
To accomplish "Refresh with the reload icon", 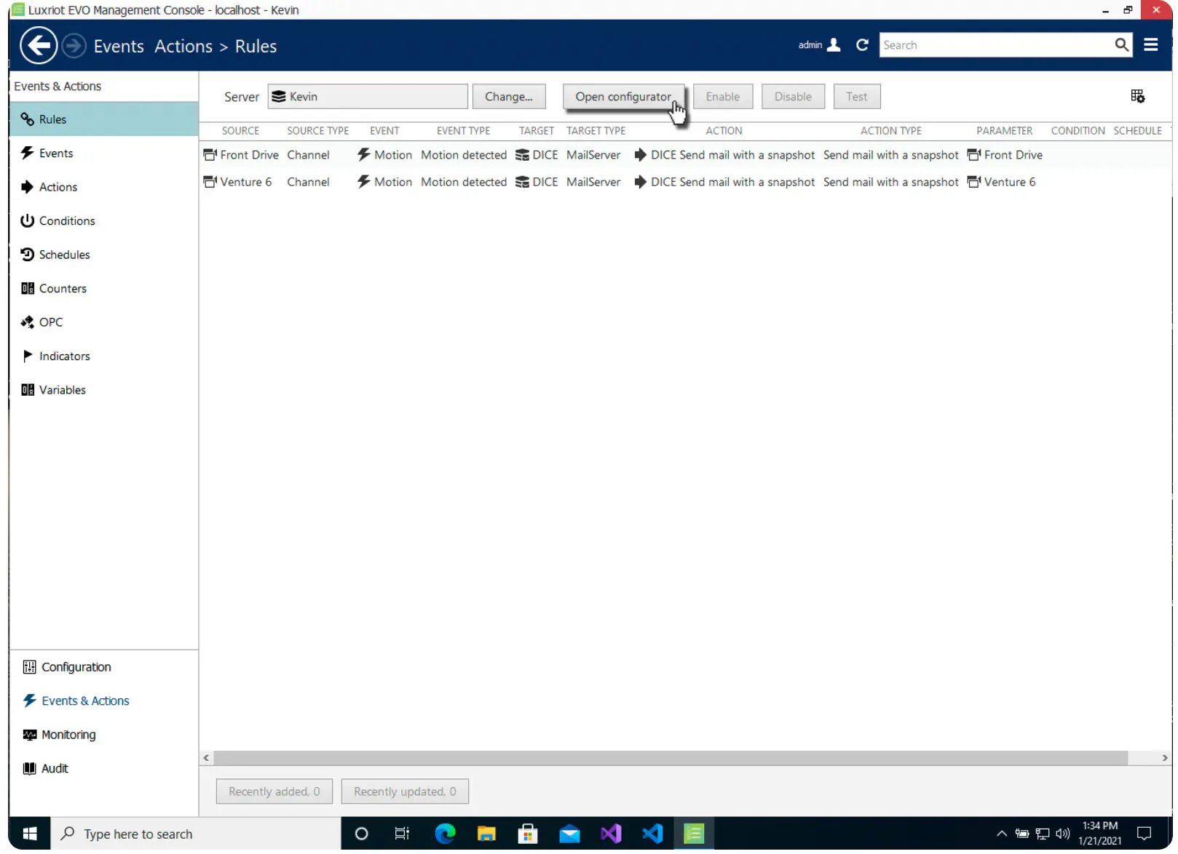I will pos(862,45).
